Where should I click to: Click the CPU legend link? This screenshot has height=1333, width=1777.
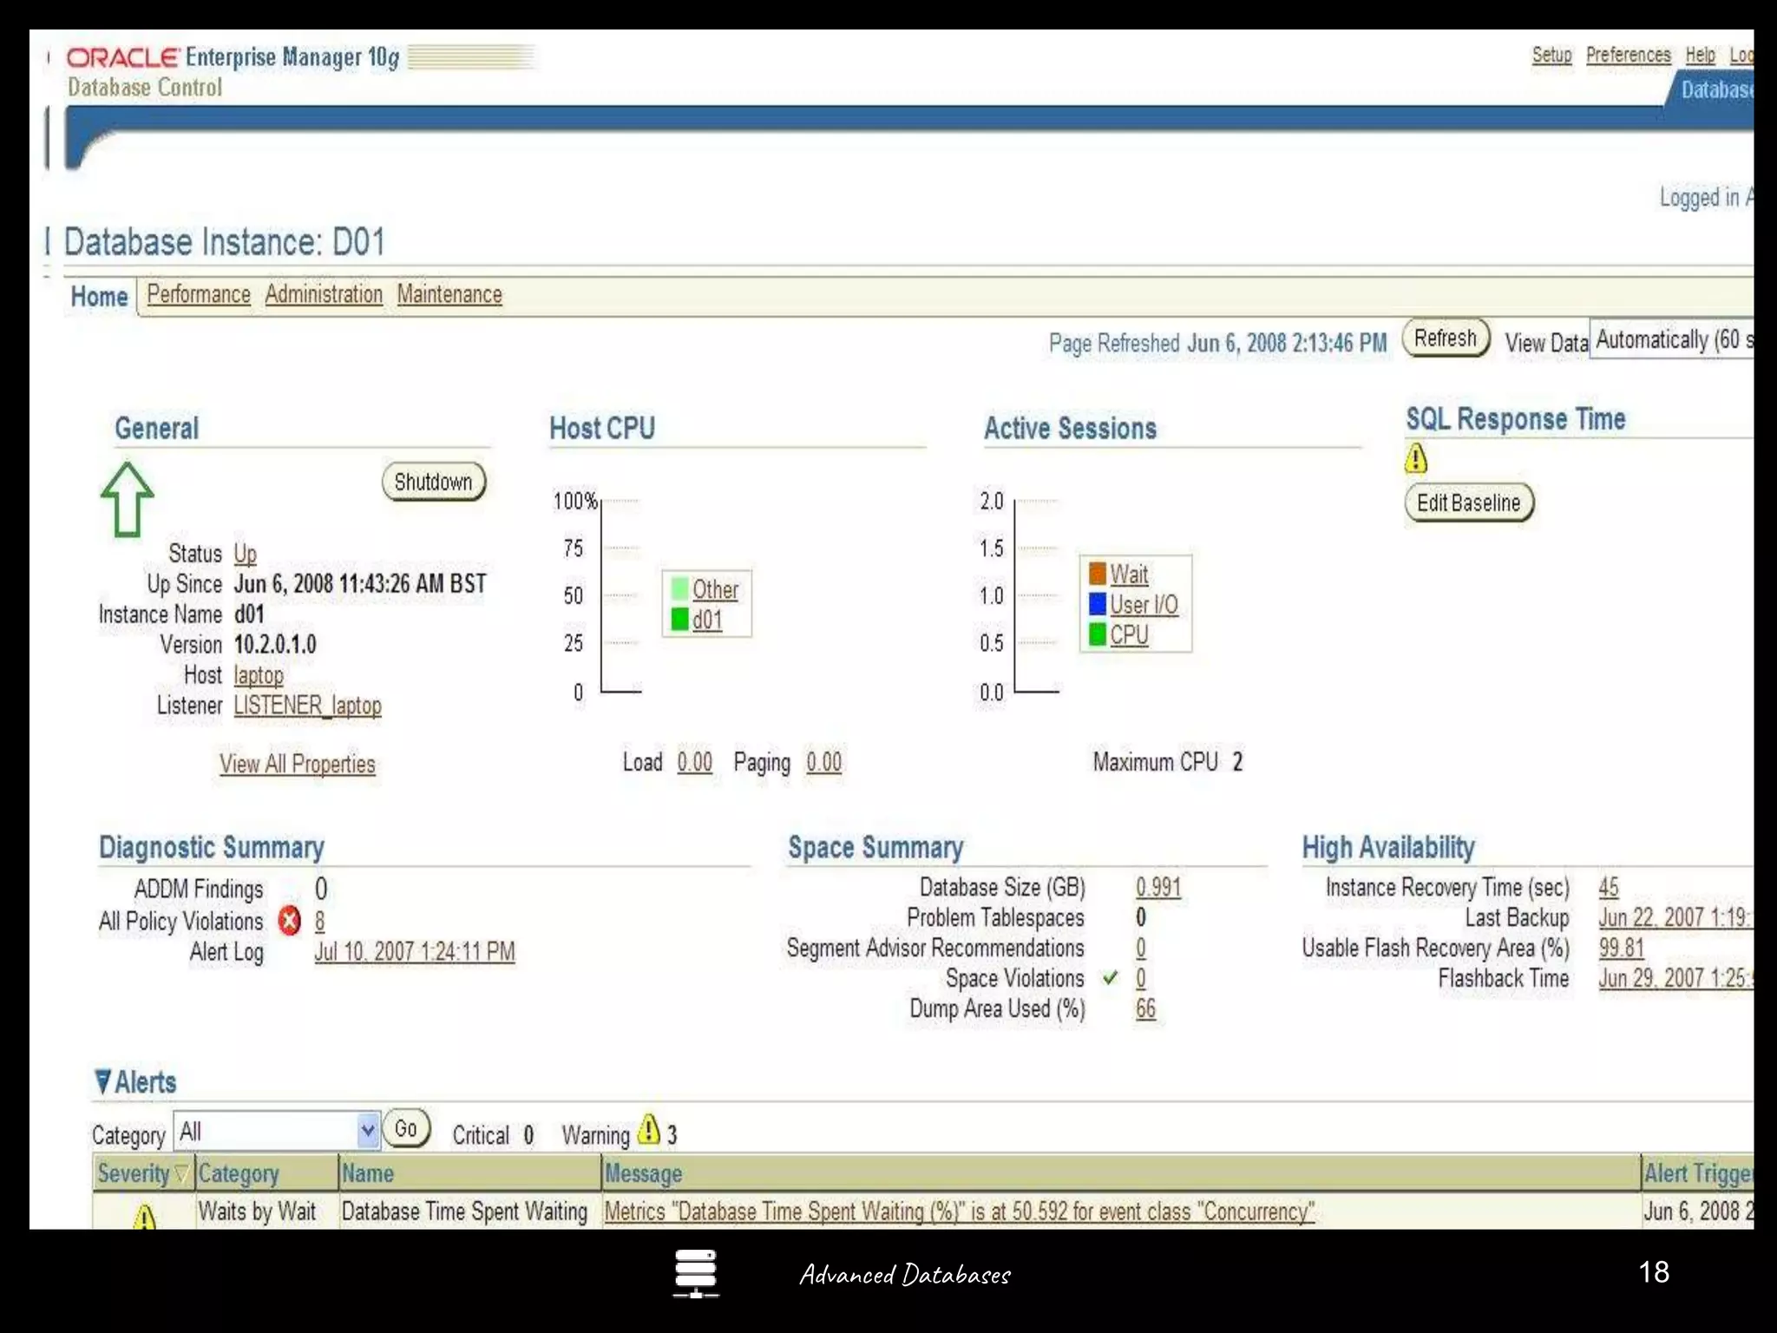[x=1129, y=635]
